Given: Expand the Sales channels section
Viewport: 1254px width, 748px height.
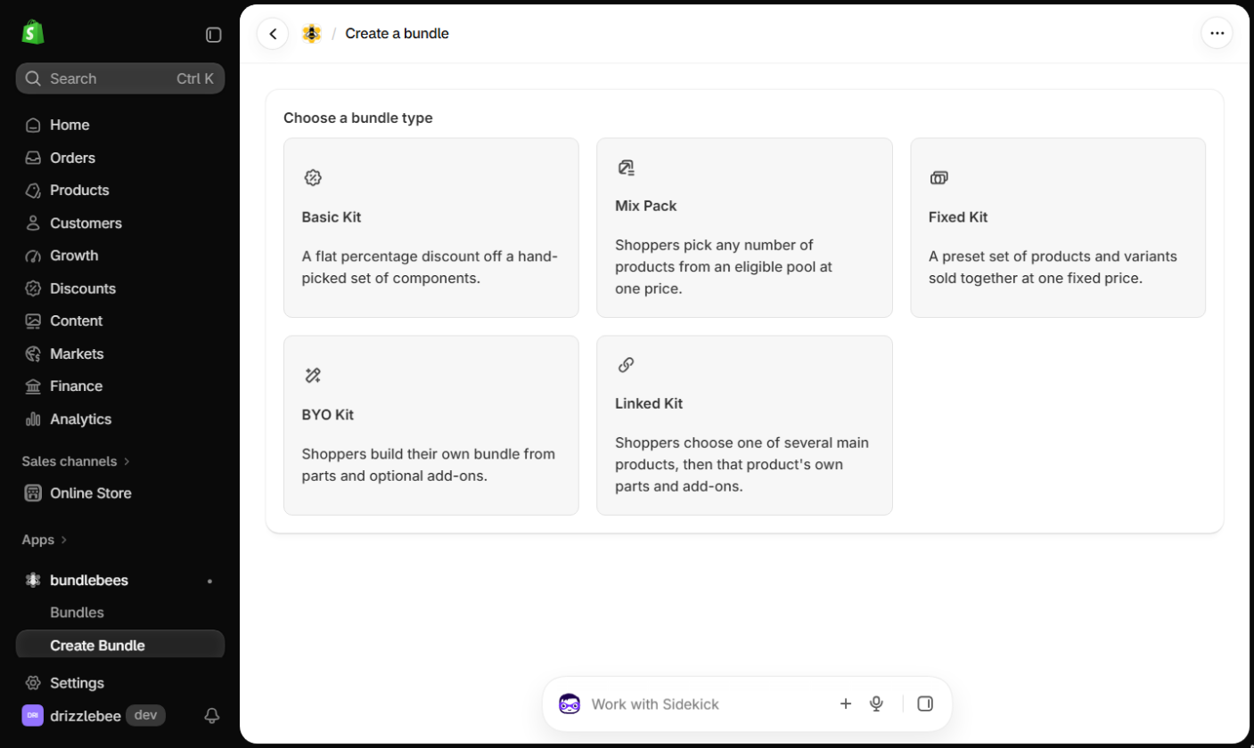Looking at the screenshot, I should pyautogui.click(x=76, y=461).
